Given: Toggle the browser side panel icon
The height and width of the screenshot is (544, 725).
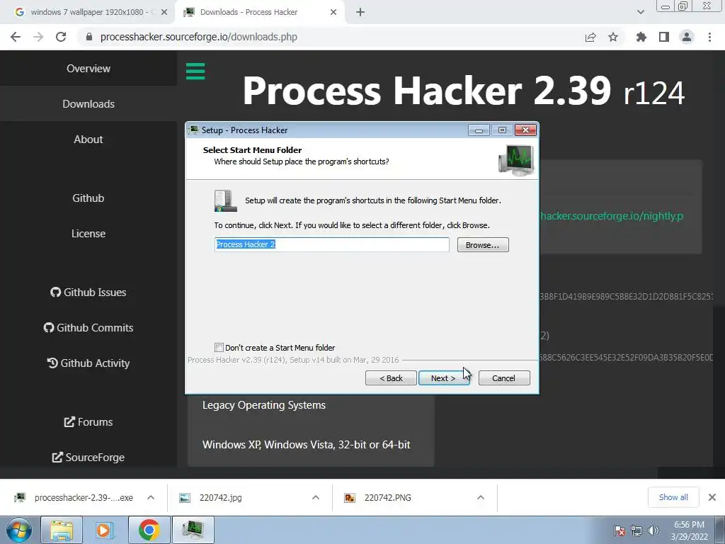Looking at the screenshot, I should pyautogui.click(x=664, y=37).
